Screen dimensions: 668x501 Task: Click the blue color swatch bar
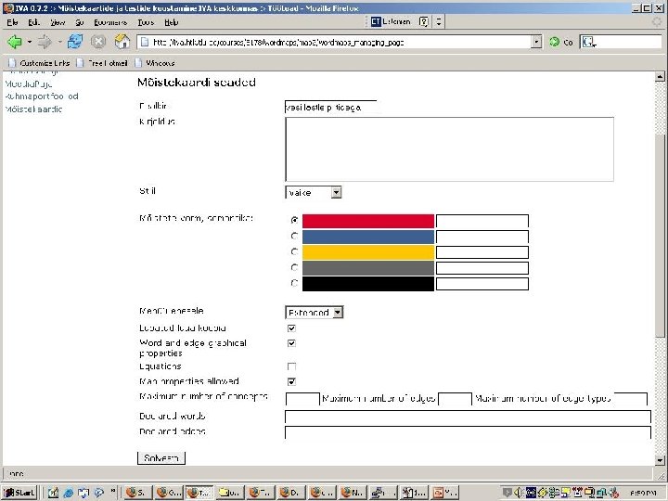368,237
